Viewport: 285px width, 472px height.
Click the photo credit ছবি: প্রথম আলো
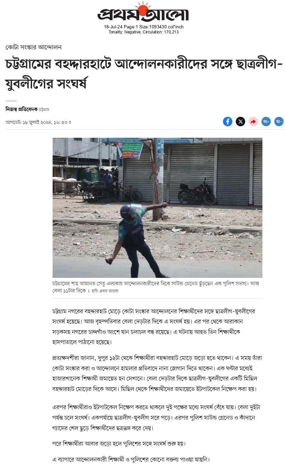(105, 291)
